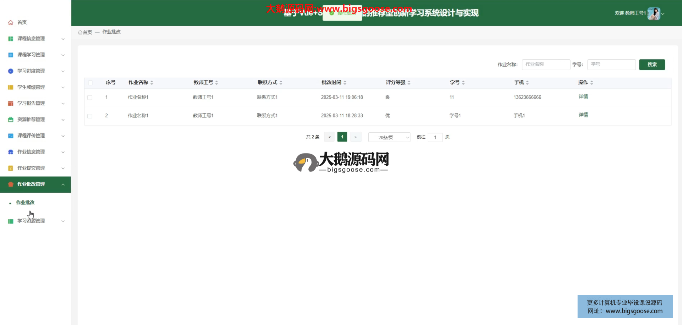682x325 pixels.
Task: Check the checkbox for row 2
Action: (90, 116)
